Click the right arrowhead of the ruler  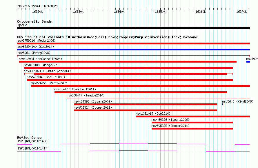pyautogui.click(x=249, y=9)
